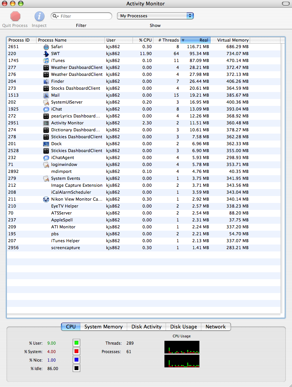Sort by # Threads column header
Viewport: 292px width, 387px height.
pyautogui.click(x=167, y=40)
